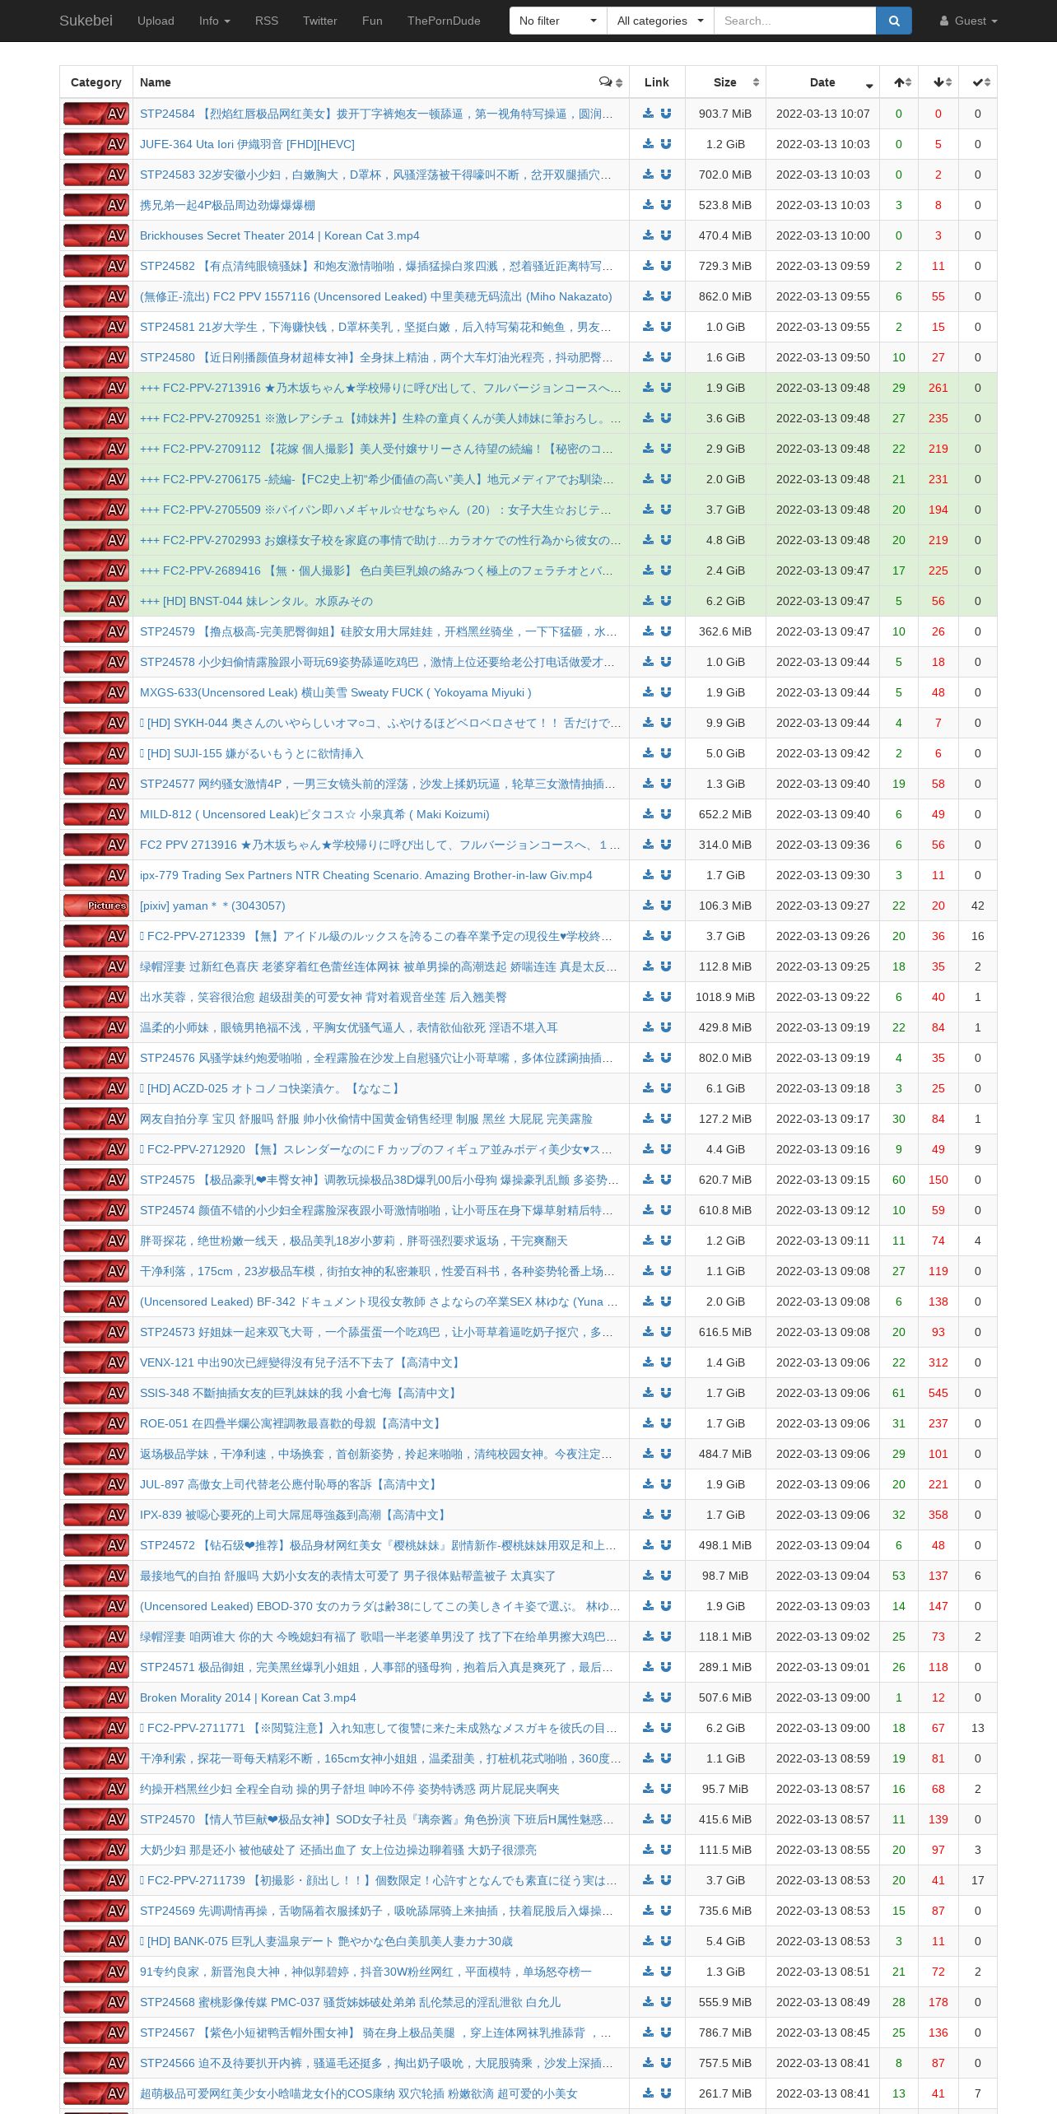Open ipx-779 Trading Sex Partners link

pos(366,875)
